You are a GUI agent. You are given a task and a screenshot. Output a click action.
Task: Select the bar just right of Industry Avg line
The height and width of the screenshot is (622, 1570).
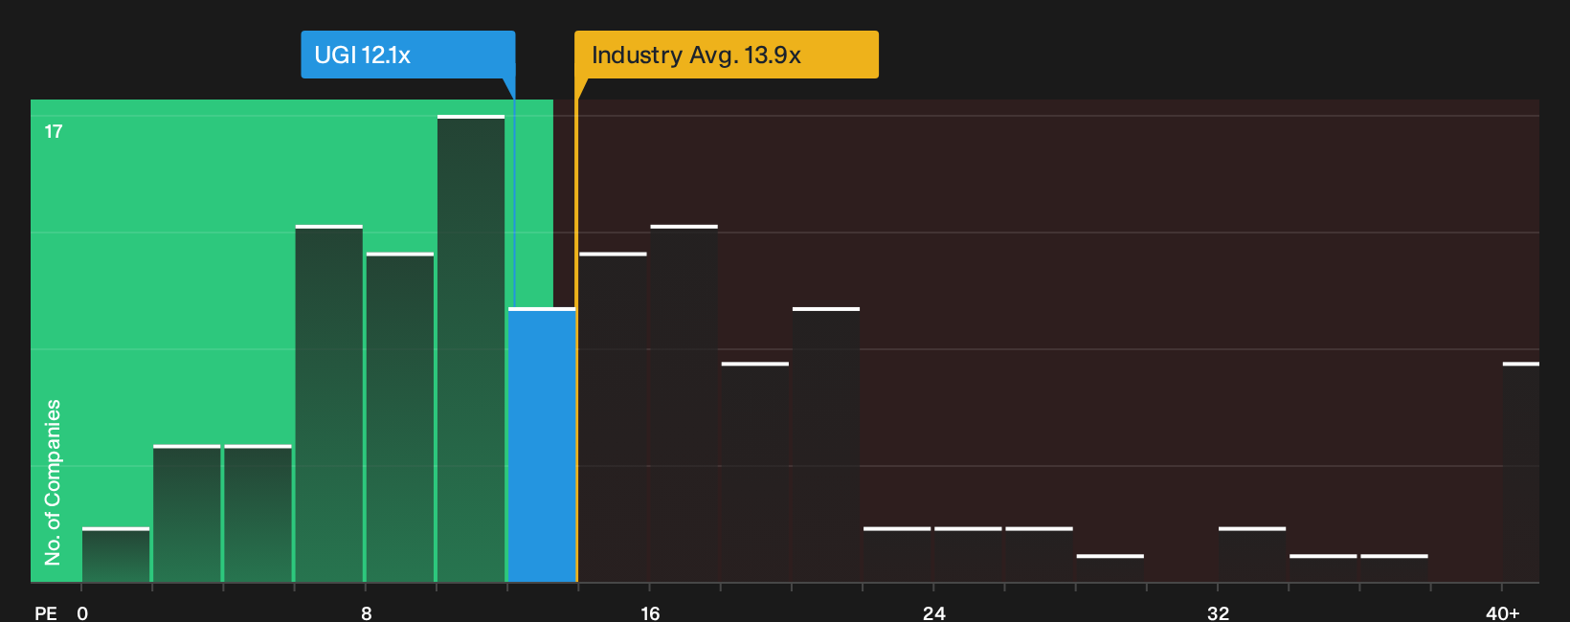point(613,417)
